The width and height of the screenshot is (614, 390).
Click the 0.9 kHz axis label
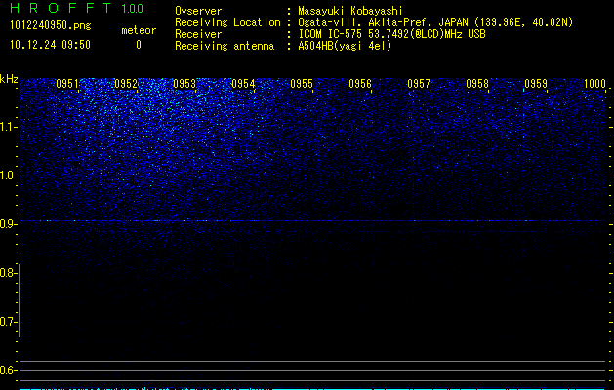click(8, 224)
